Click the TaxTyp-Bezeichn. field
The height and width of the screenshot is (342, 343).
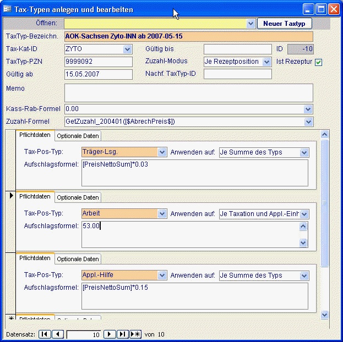click(x=189, y=36)
